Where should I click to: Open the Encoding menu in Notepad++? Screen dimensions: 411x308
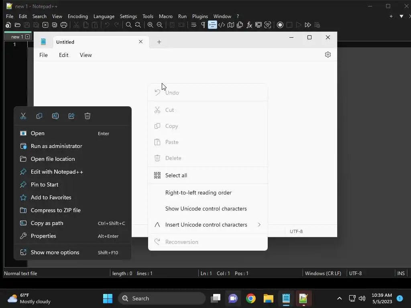point(78,16)
